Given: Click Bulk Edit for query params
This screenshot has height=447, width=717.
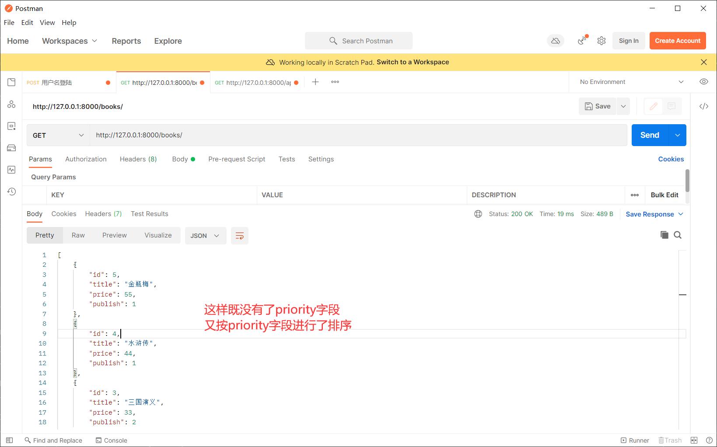Looking at the screenshot, I should click(x=665, y=195).
